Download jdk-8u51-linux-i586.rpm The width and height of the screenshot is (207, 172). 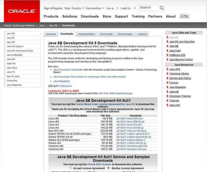pyautogui.click(x=130, y=118)
